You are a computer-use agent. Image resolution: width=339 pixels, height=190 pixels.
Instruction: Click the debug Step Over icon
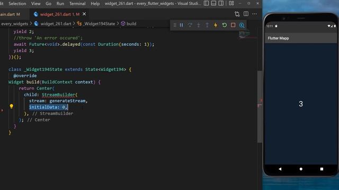click(190, 25)
